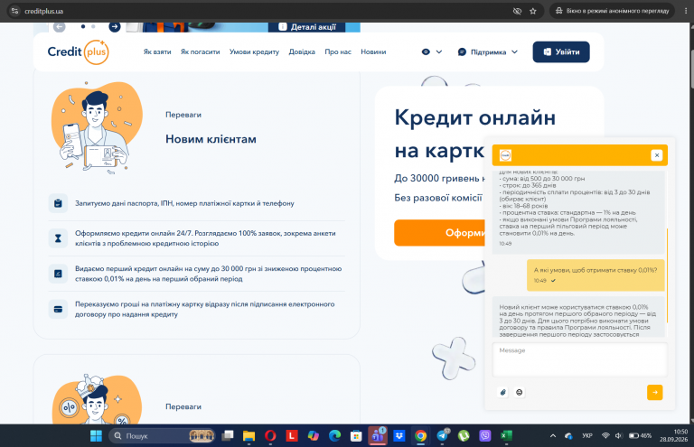Click the battery 46% indicator

click(641, 436)
